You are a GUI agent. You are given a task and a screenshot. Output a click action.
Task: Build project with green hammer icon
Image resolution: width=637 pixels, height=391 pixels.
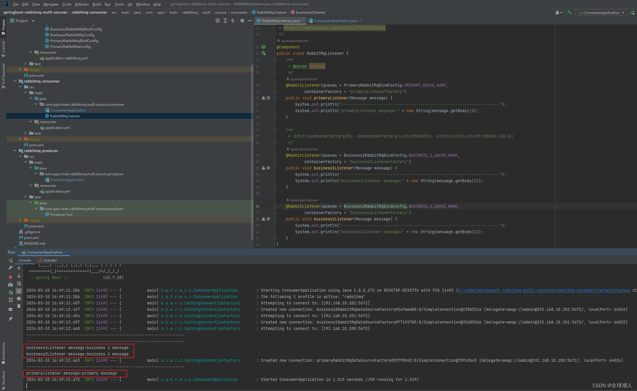pyautogui.click(x=569, y=12)
